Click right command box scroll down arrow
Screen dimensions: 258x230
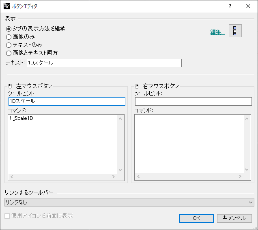[x=247, y=170]
